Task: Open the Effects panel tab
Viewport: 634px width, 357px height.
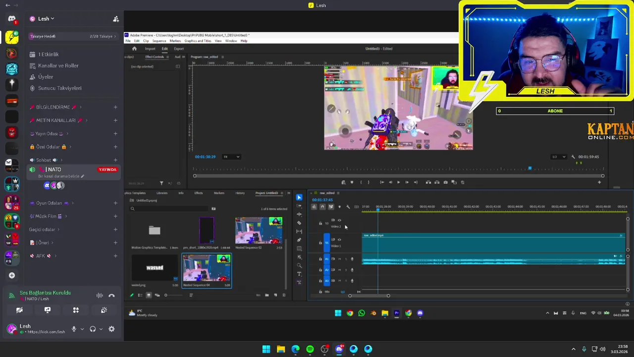Action: (x=199, y=193)
